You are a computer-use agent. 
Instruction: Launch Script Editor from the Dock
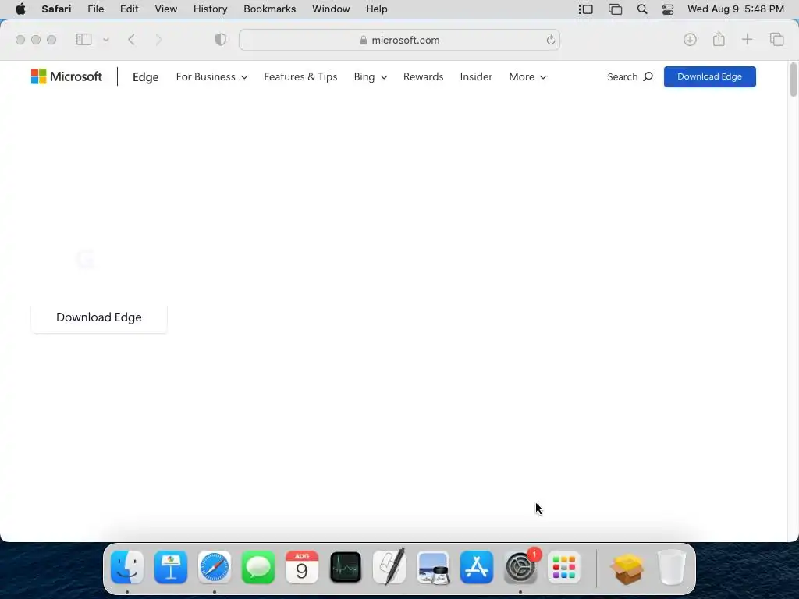point(389,566)
